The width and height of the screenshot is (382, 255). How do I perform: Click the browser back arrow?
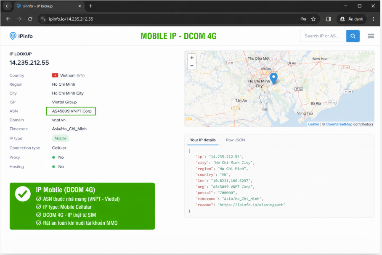8,19
